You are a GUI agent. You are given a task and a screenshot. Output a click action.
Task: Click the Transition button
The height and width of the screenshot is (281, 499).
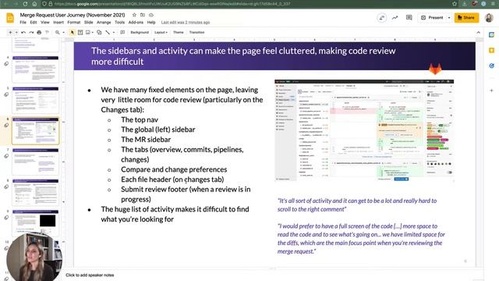click(196, 33)
